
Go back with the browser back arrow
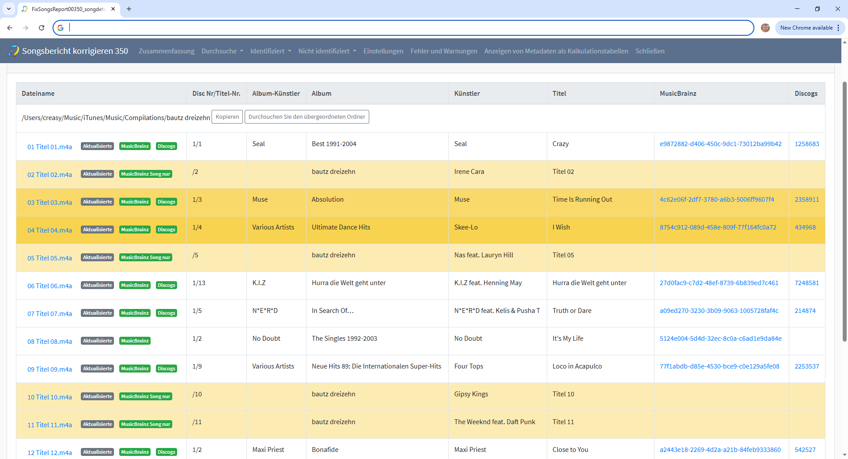10,28
